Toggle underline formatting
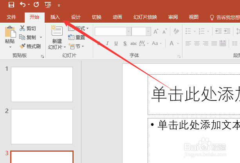The image size is (240, 163). [x=116, y=43]
